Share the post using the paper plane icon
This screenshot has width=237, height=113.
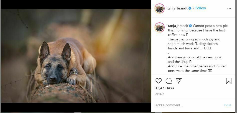(x=178, y=81)
